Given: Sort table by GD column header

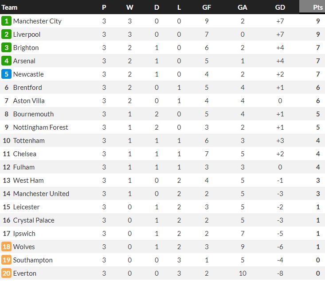Looking at the screenshot, I should click(280, 7).
